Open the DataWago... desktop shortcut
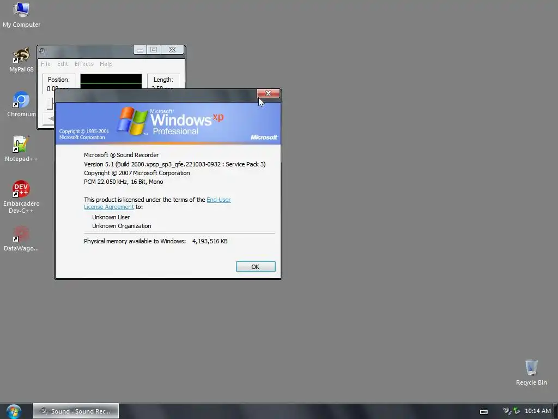 pos(21,238)
